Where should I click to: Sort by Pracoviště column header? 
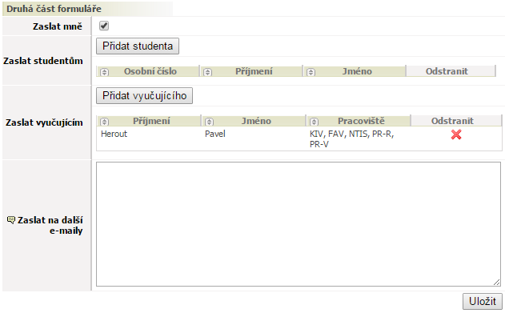coord(361,121)
